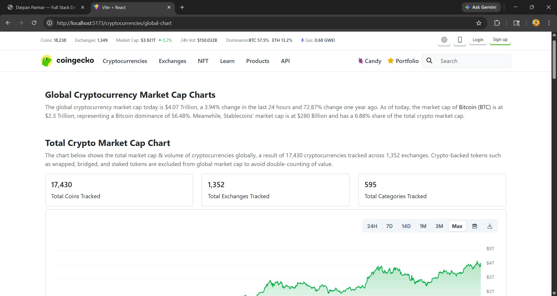Image resolution: width=557 pixels, height=296 pixels.
Task: Reload the current page
Action: tap(34, 23)
